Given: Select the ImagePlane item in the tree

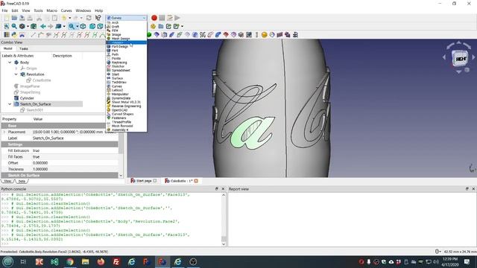Looking at the screenshot, I should pos(30,86).
